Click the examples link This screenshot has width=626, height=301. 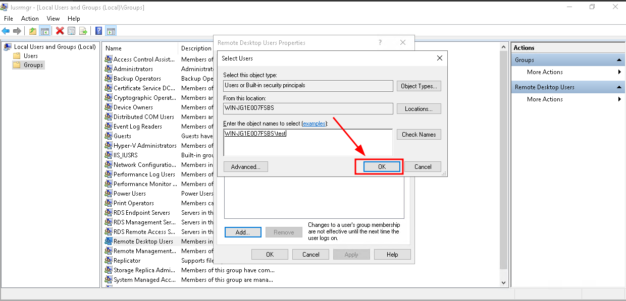(314, 124)
